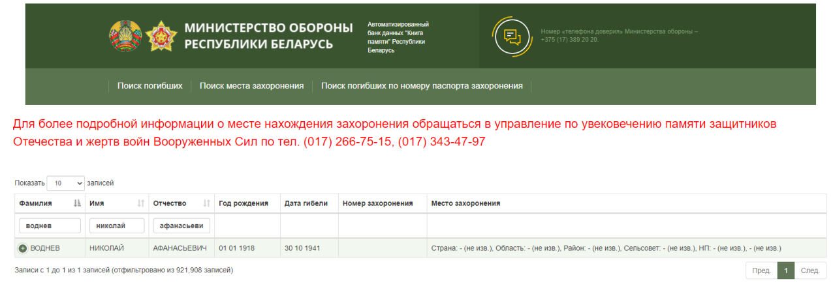Click the Отчество filter field
This screenshot has width=833, height=290.
(x=181, y=225)
